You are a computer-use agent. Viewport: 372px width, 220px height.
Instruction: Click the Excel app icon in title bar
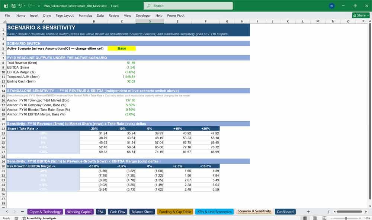(x=6, y=6)
